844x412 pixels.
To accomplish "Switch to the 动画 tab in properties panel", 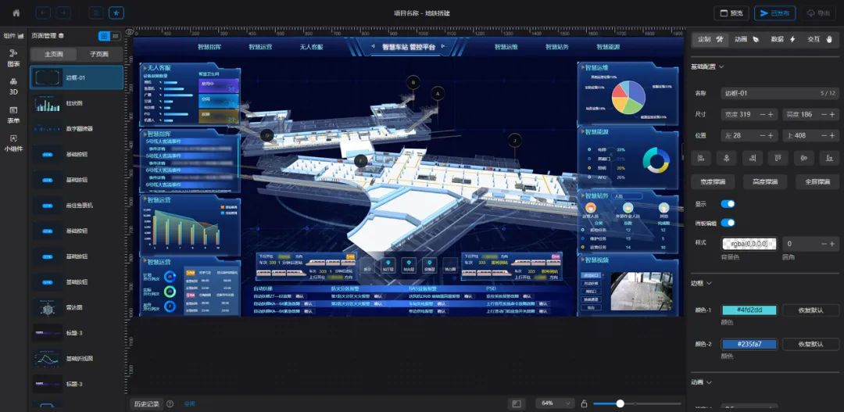I will pos(747,39).
